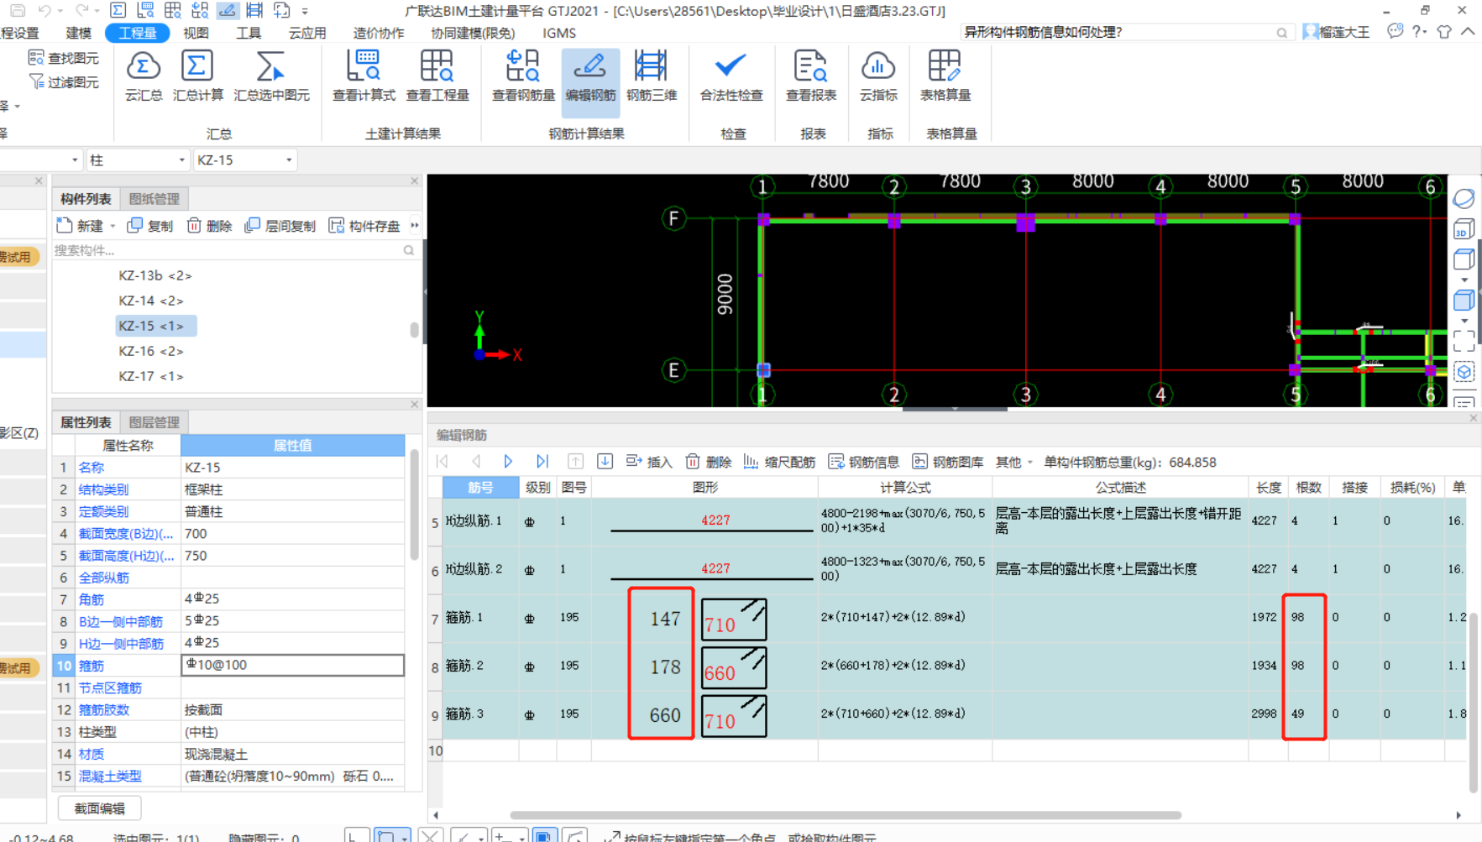1482x842 pixels.
Task: Open the 云汇总 cloud summary tool
Action: pos(144,76)
